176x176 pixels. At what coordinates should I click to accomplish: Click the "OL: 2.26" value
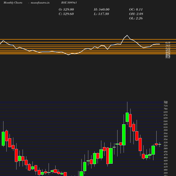136,18
